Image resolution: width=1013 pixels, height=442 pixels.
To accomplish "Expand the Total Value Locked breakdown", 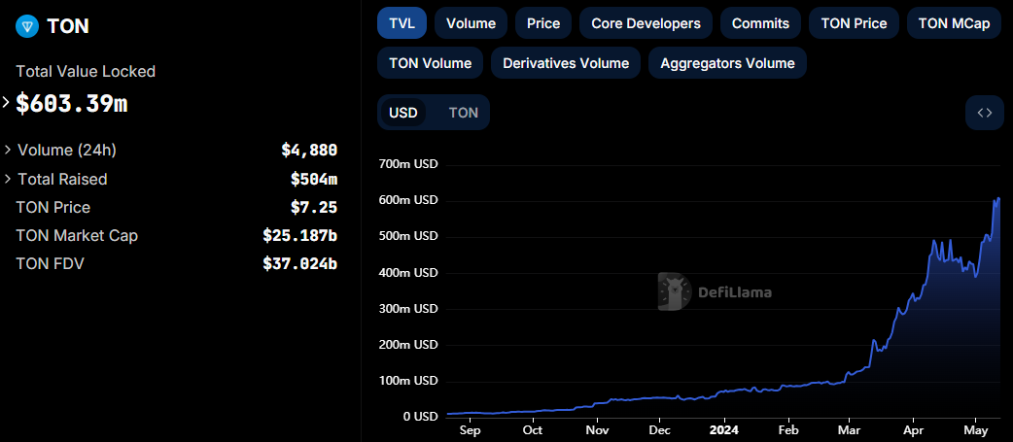I will coord(6,103).
